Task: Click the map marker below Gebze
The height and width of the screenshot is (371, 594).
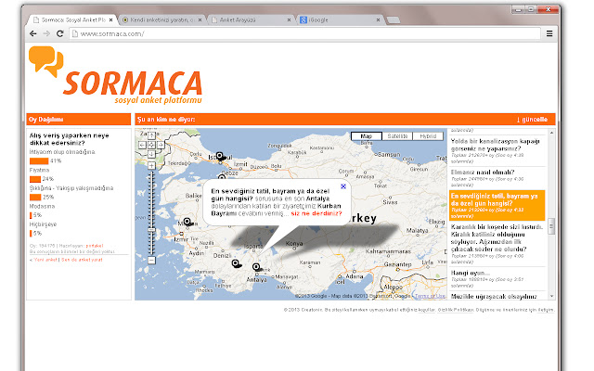Action: click(222, 177)
